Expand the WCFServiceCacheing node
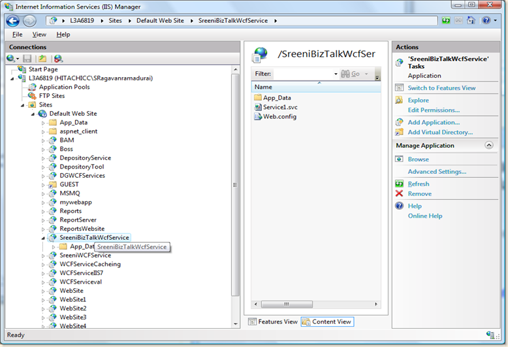This screenshot has width=508, height=347. pyautogui.click(x=43, y=265)
